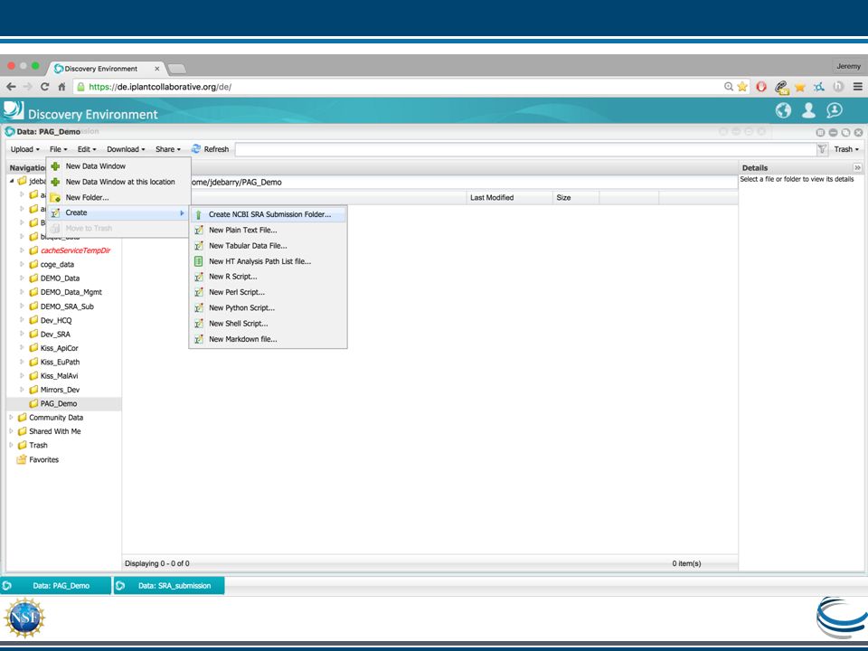
Task: Open the Download dropdown menu
Action: coord(126,149)
